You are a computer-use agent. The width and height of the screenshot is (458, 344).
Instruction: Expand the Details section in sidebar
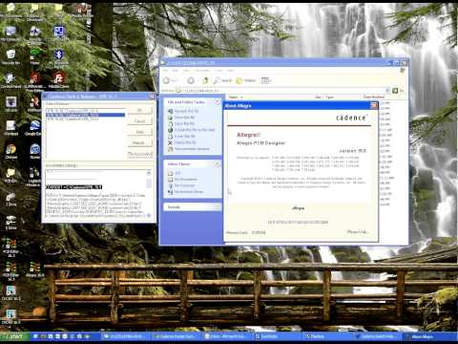point(218,207)
